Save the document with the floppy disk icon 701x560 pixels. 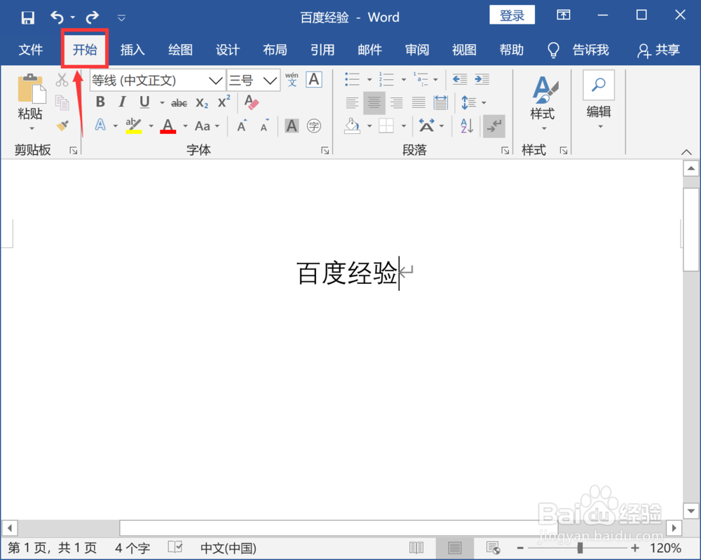(28, 18)
